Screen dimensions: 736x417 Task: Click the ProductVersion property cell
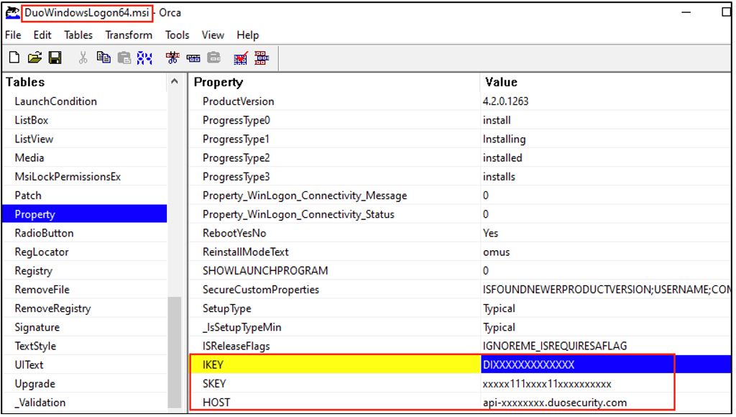pos(334,101)
